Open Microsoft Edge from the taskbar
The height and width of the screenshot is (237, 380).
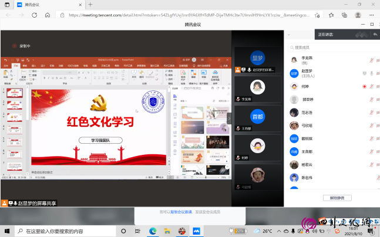click(x=152, y=231)
